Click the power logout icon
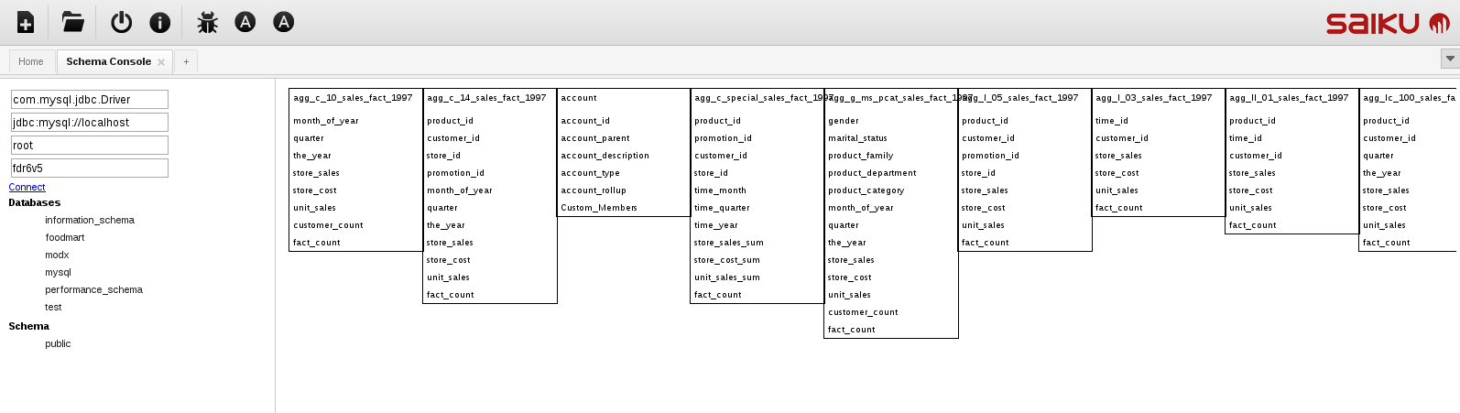The width and height of the screenshot is (1460, 413). (x=121, y=22)
